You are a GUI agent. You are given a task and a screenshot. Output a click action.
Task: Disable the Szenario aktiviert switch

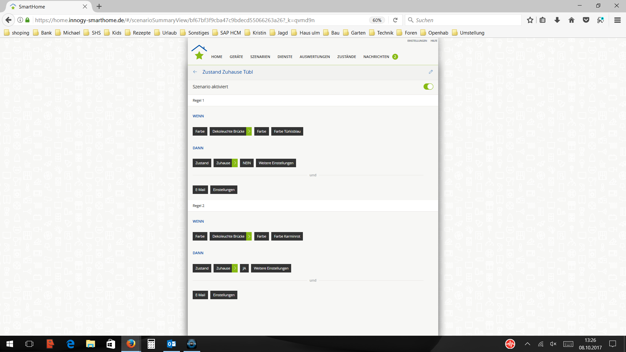(x=428, y=87)
